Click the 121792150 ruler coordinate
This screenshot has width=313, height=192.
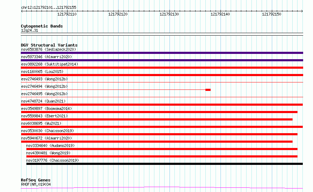click(x=272, y=14)
